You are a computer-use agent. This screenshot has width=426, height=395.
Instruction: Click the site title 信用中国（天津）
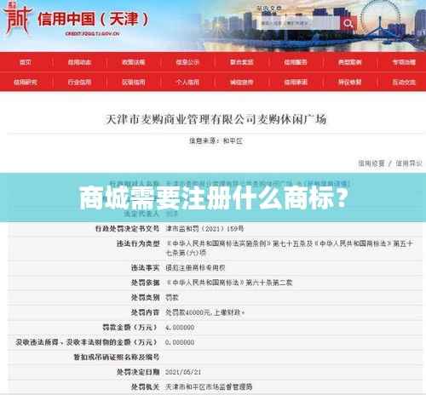coord(93,20)
